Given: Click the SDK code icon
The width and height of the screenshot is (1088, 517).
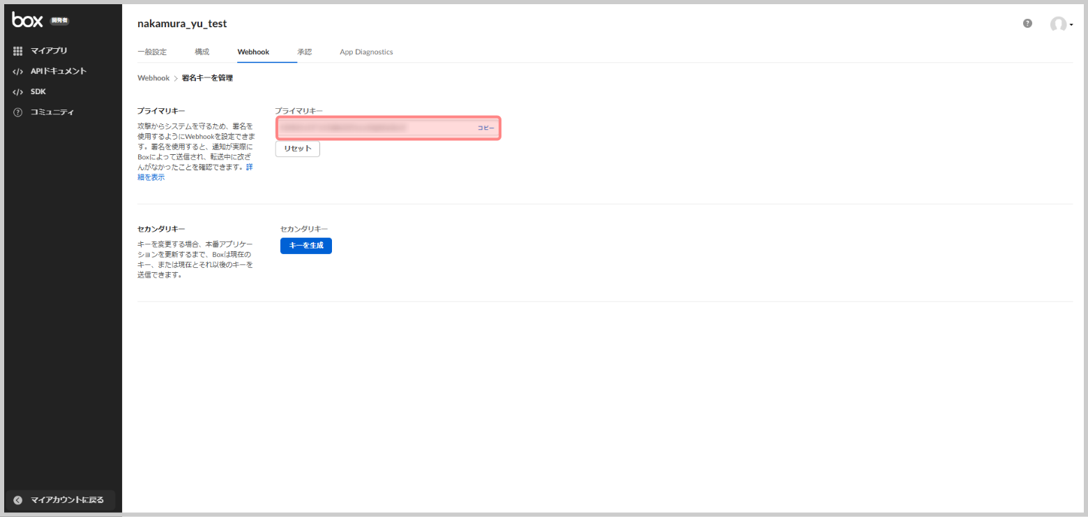Looking at the screenshot, I should (18, 91).
